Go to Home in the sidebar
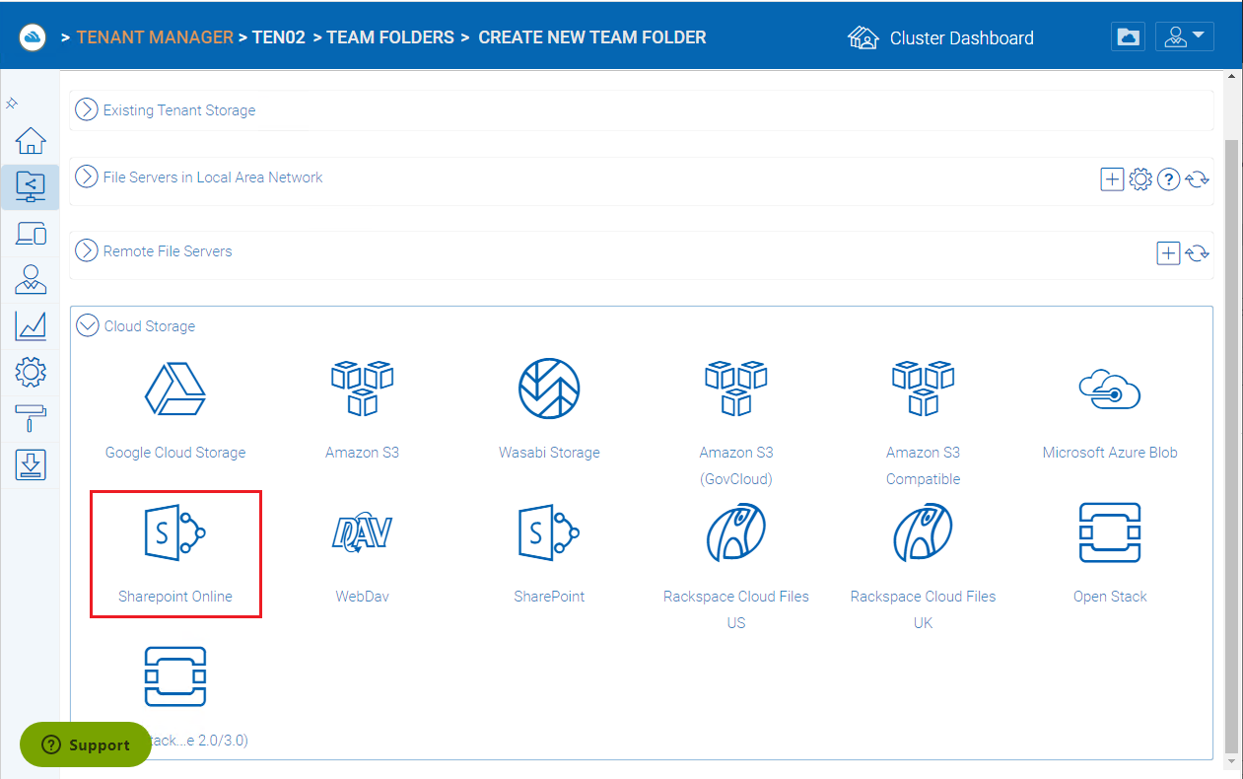Viewport: 1243px width, 779px height. (x=31, y=141)
